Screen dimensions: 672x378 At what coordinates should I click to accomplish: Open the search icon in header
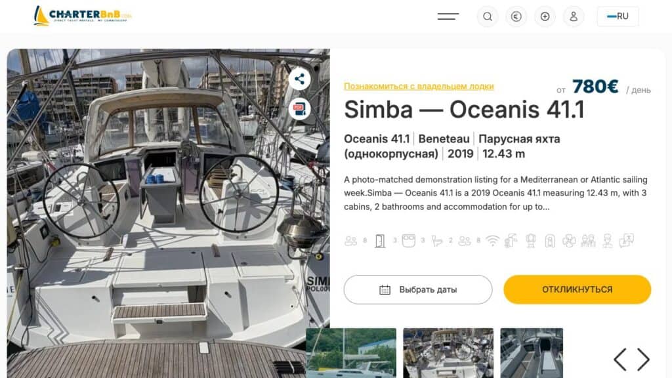pyautogui.click(x=488, y=16)
